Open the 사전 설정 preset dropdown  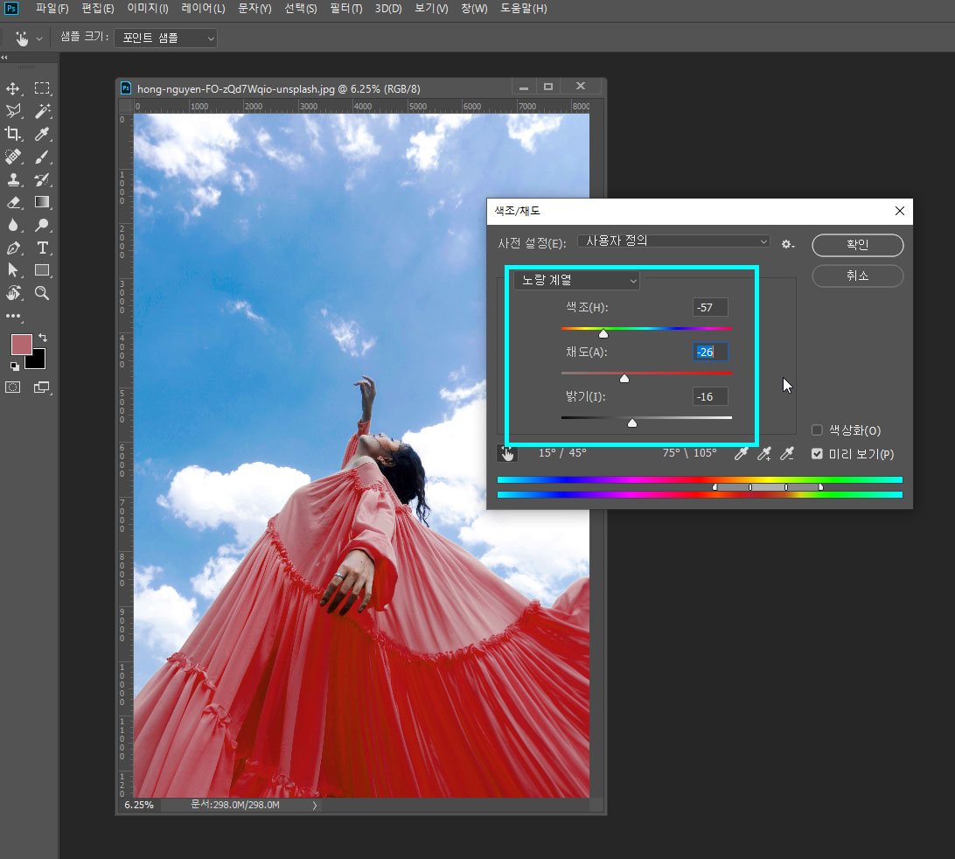(673, 241)
